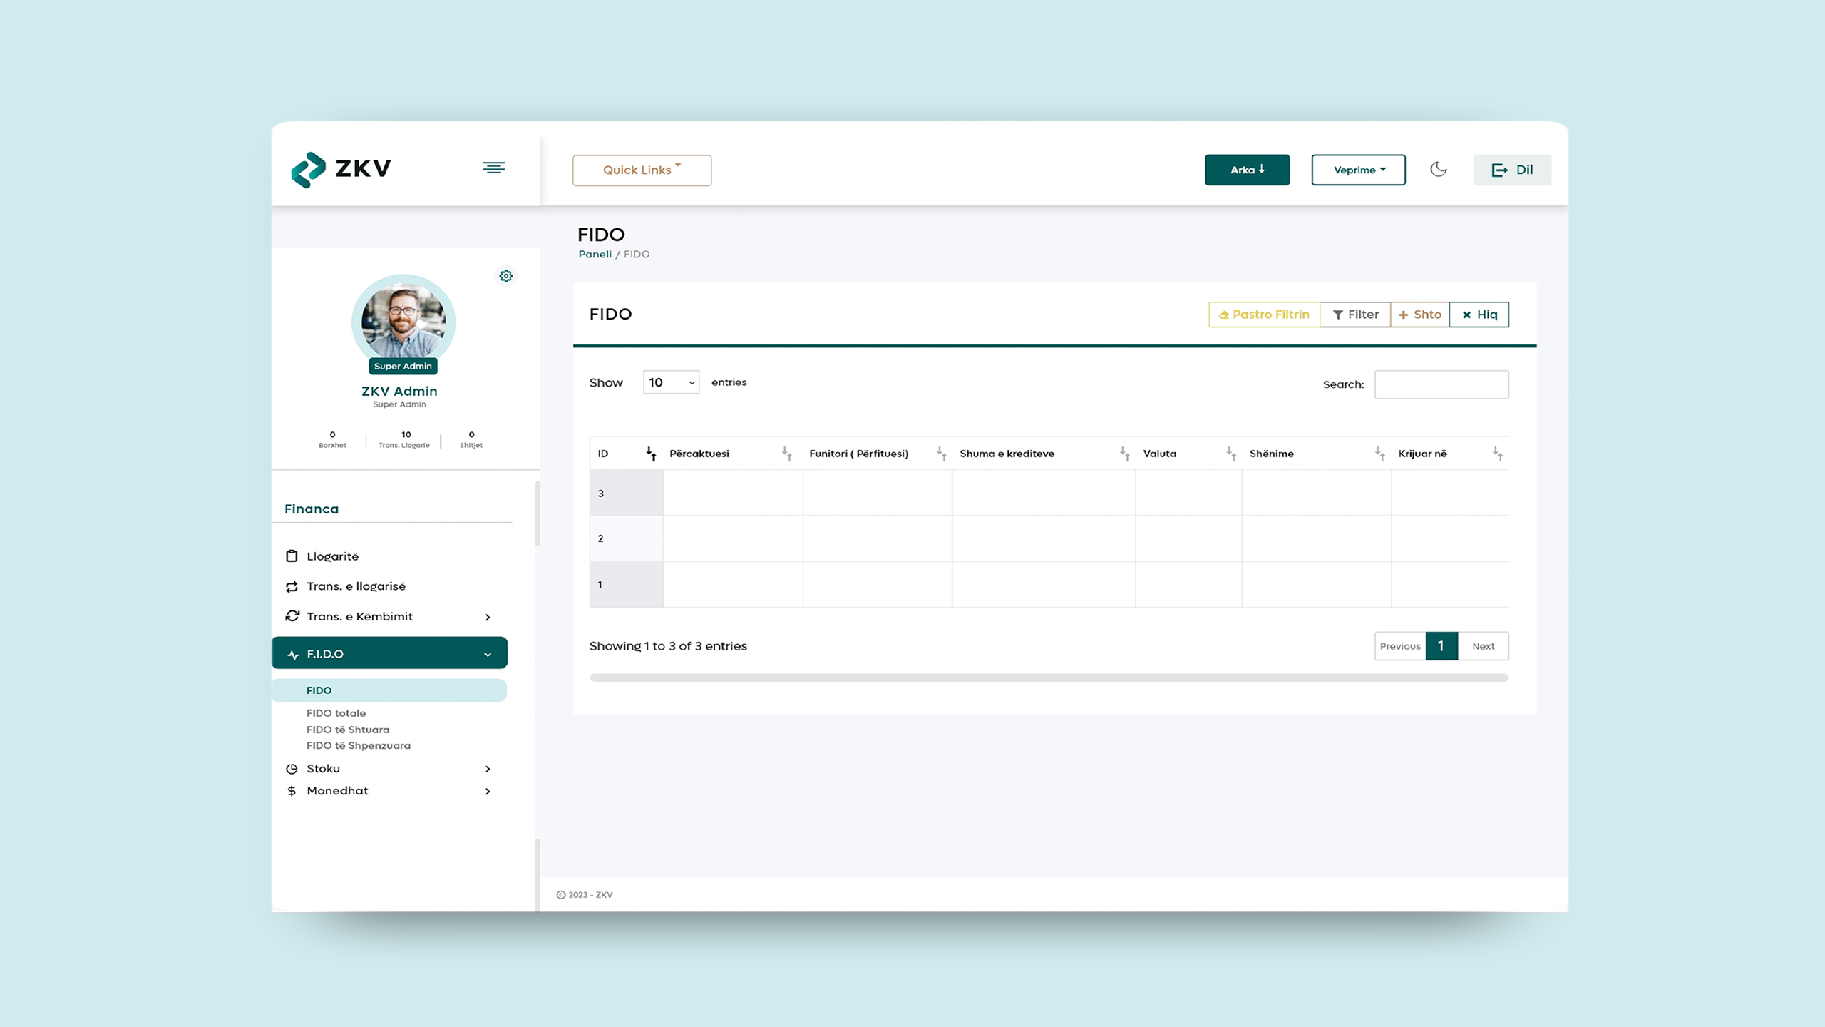Open the Veprime dropdown menu

[1358, 170]
